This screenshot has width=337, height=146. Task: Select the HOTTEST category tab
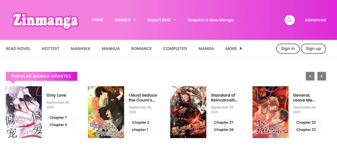[x=50, y=49]
